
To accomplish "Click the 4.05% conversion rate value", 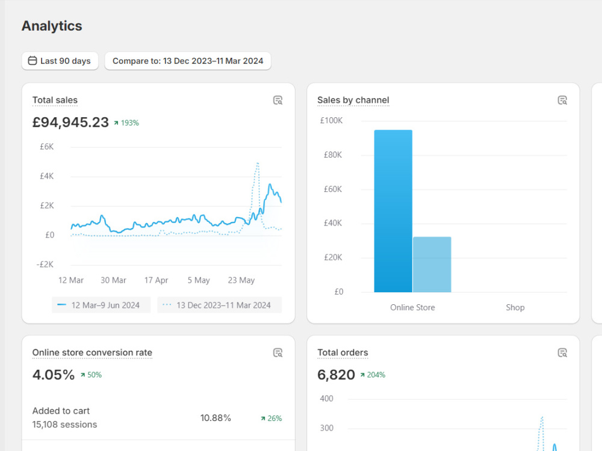I will [54, 375].
